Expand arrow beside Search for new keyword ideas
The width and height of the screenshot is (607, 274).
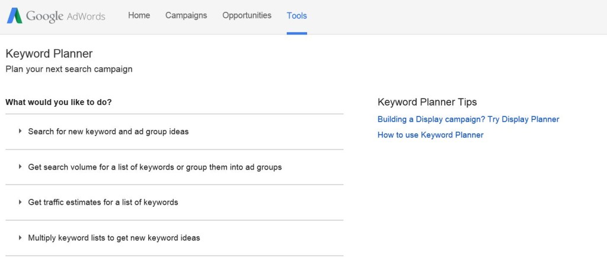tap(20, 132)
